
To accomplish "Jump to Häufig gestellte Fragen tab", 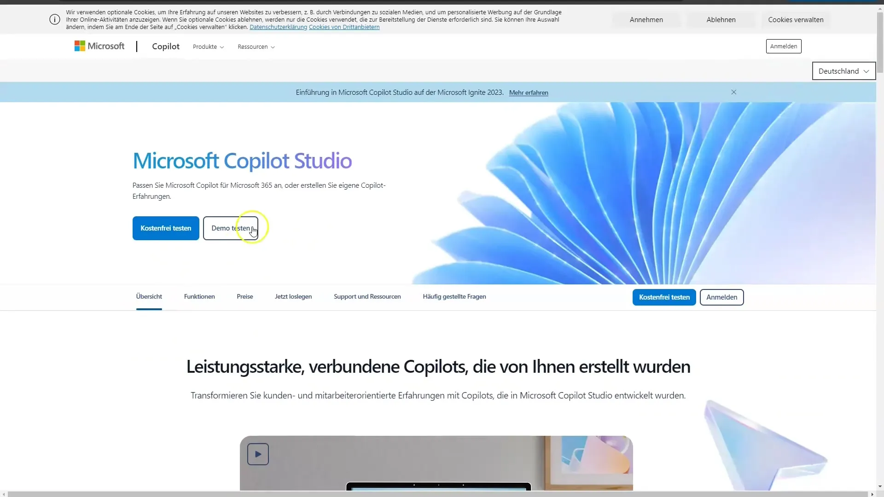I will tap(454, 297).
